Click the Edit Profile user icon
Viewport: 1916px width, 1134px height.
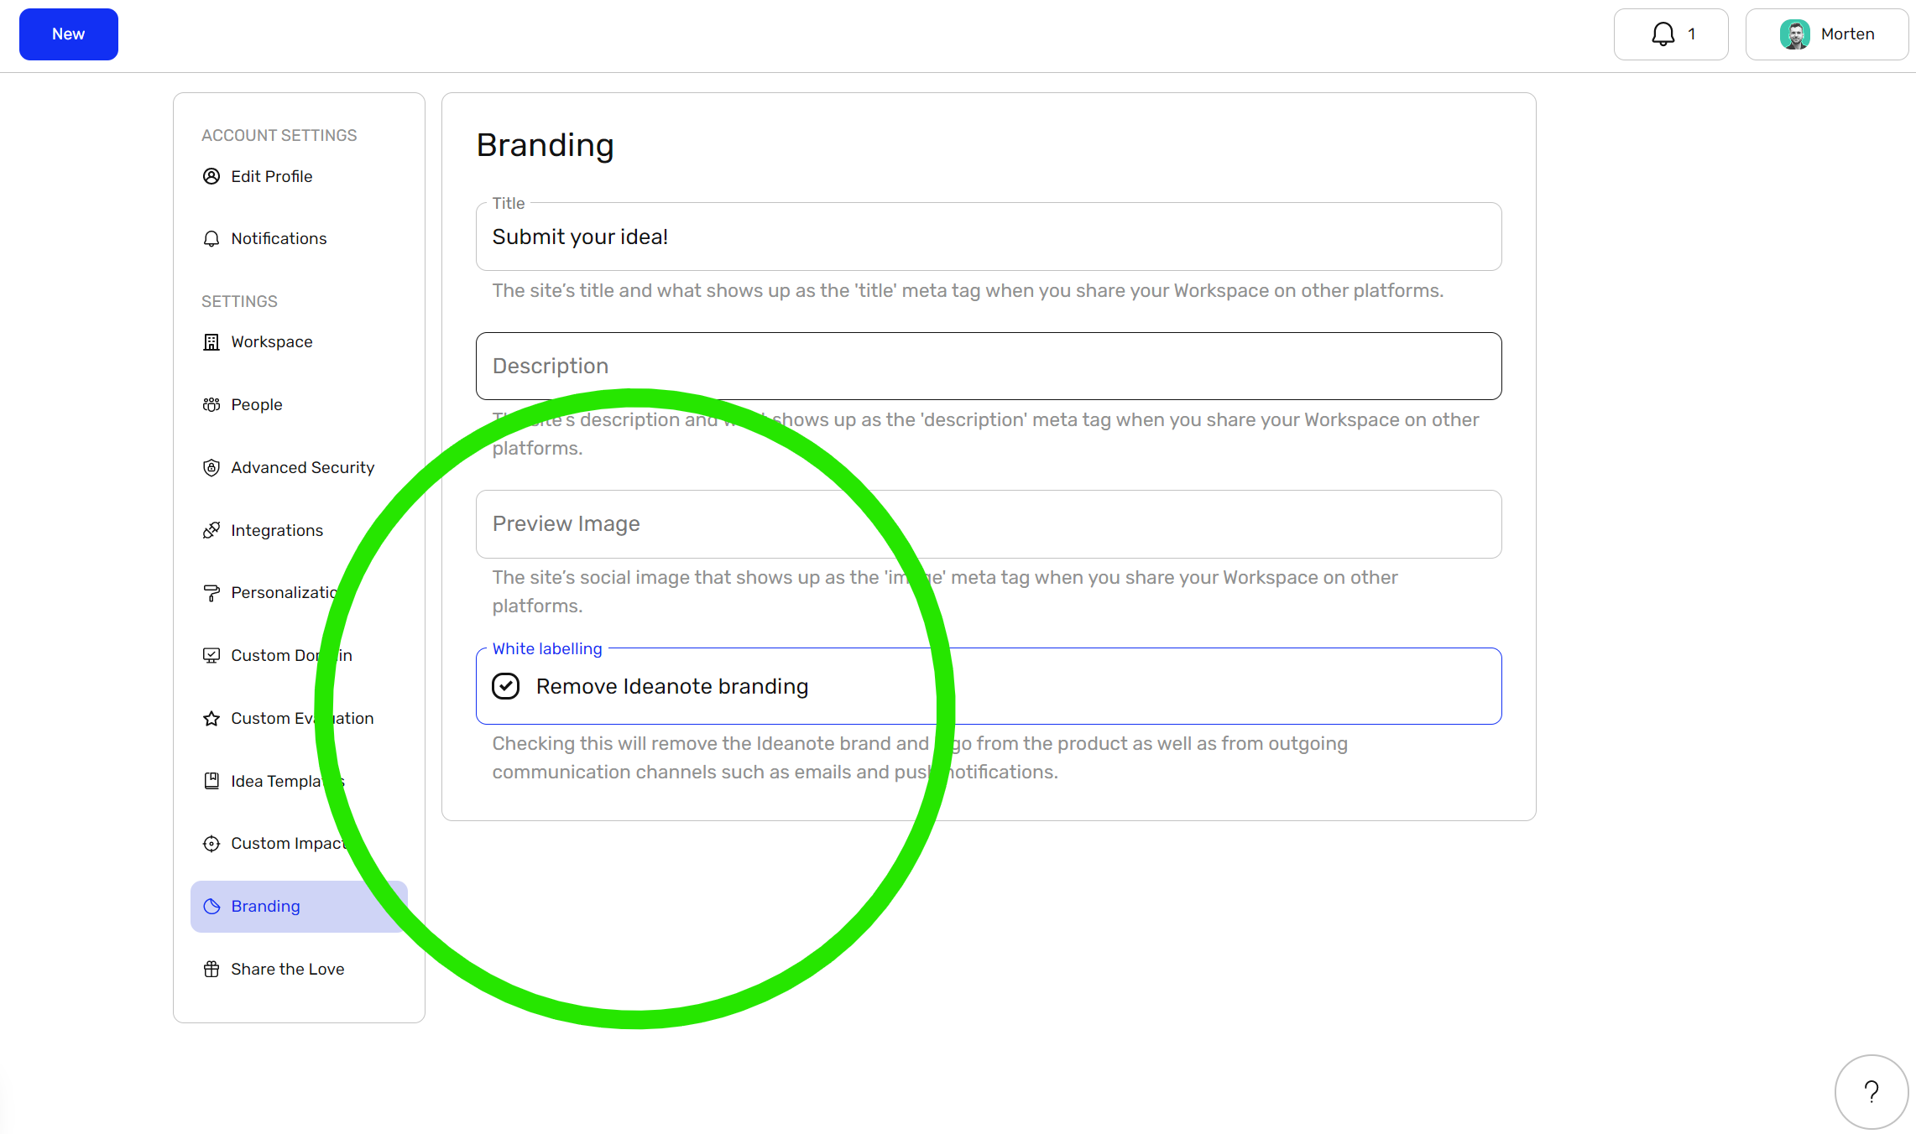pos(211,176)
